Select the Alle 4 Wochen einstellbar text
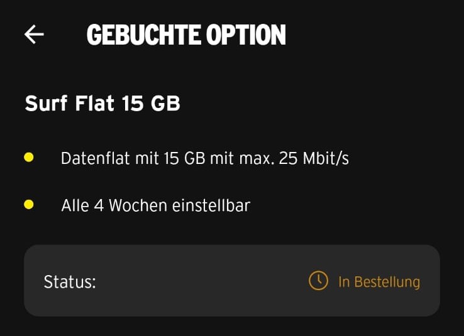 click(155, 205)
